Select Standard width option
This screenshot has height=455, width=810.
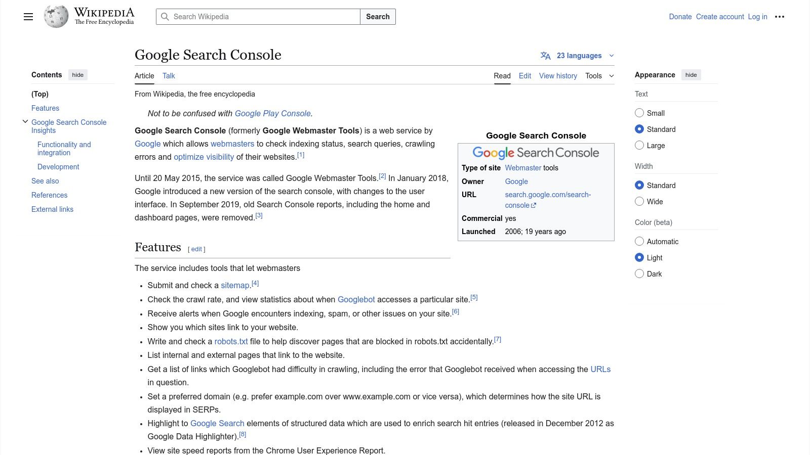point(639,185)
